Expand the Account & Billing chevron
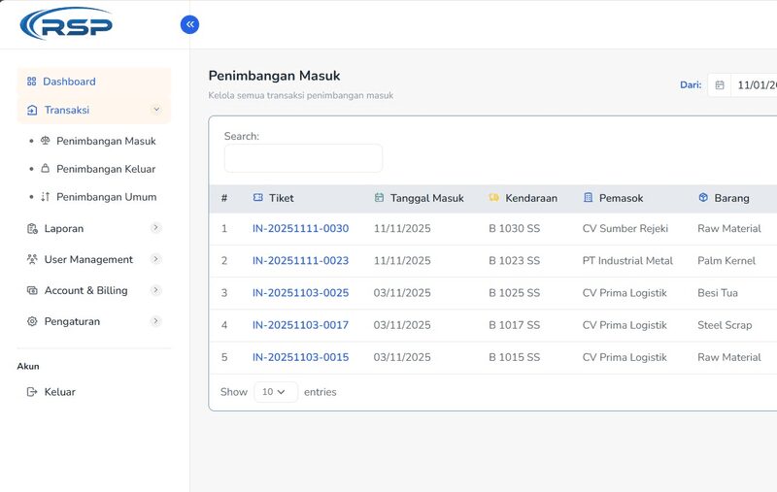The width and height of the screenshot is (777, 492). tap(155, 290)
